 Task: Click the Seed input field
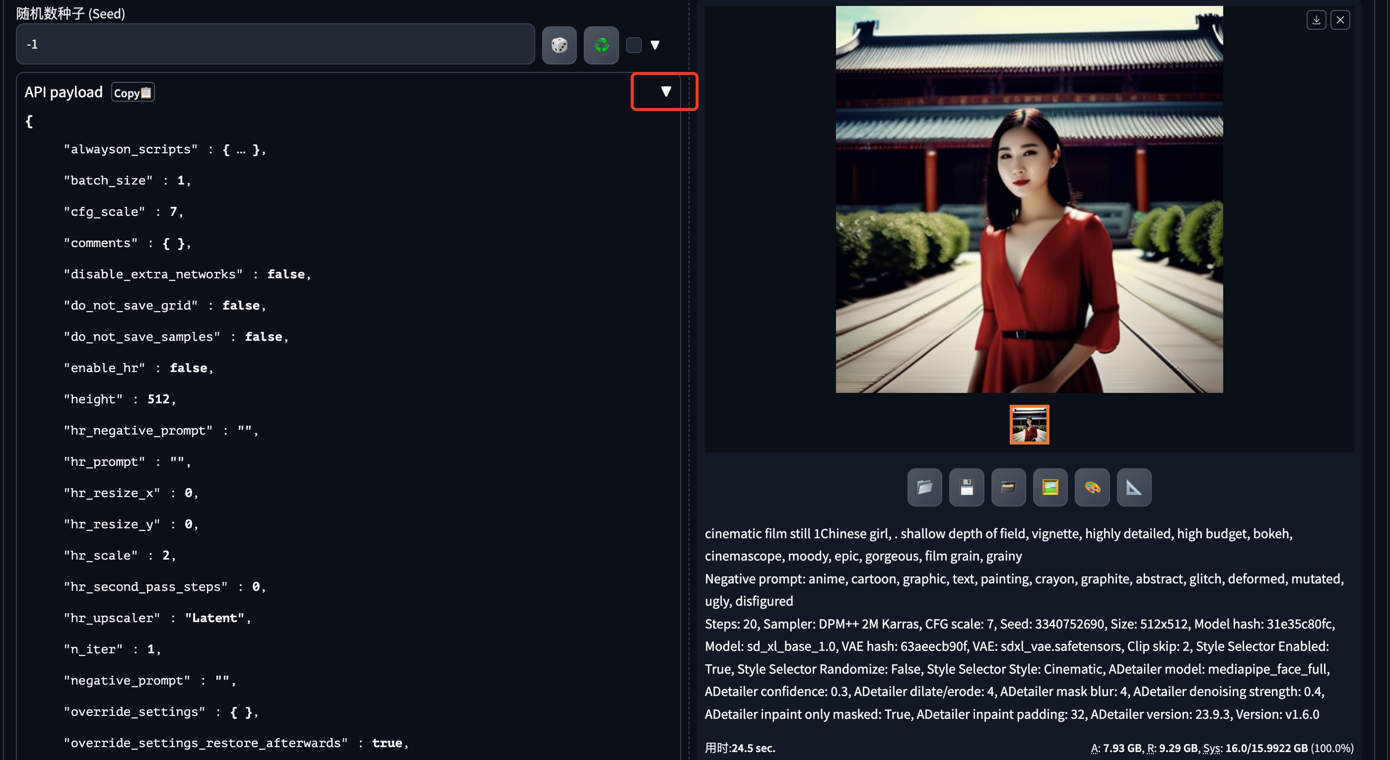click(275, 44)
